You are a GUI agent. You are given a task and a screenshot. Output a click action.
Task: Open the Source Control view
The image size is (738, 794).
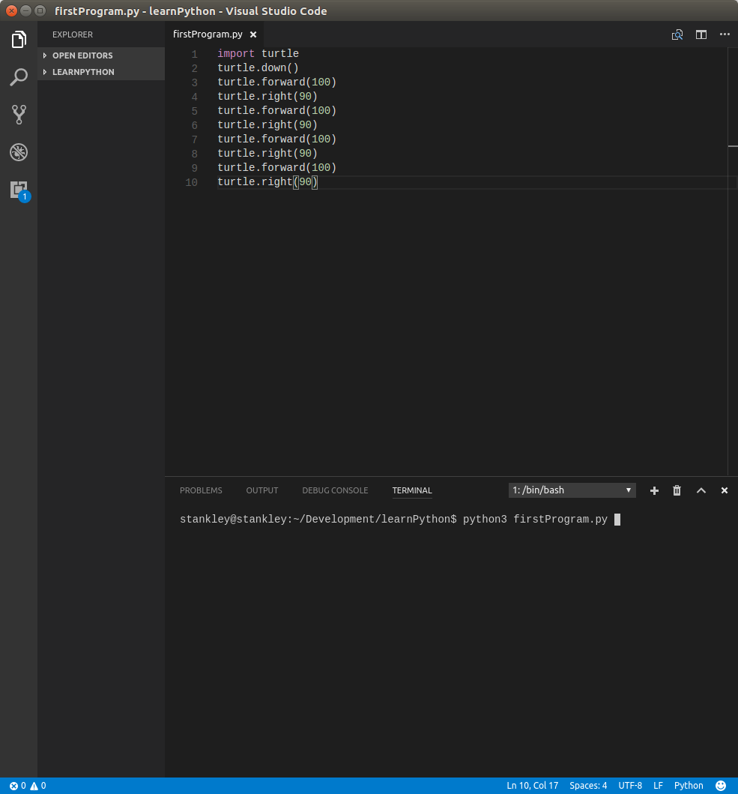(x=19, y=115)
